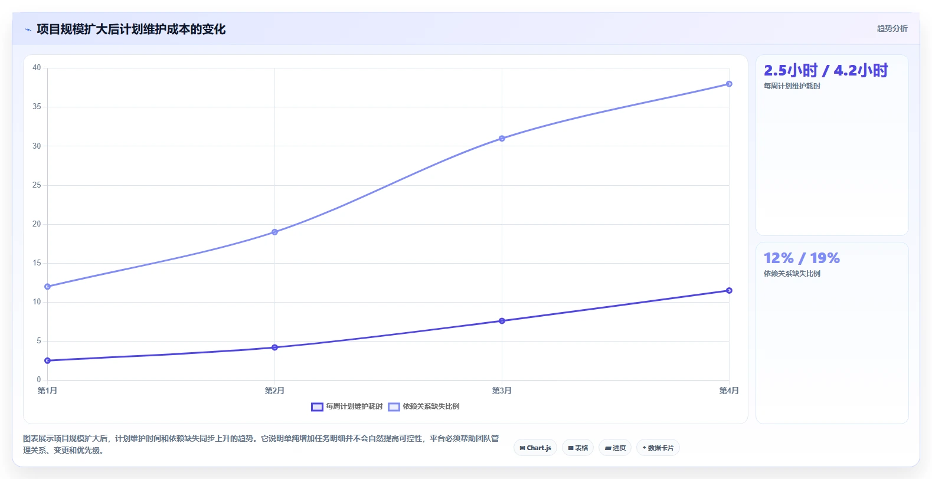The width and height of the screenshot is (932, 479).
Task: Toggle the 依赖关系缺失比例 legend item
Action: tap(424, 406)
